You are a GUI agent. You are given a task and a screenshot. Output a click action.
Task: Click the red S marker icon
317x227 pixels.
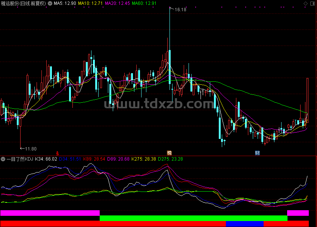(x=58, y=153)
